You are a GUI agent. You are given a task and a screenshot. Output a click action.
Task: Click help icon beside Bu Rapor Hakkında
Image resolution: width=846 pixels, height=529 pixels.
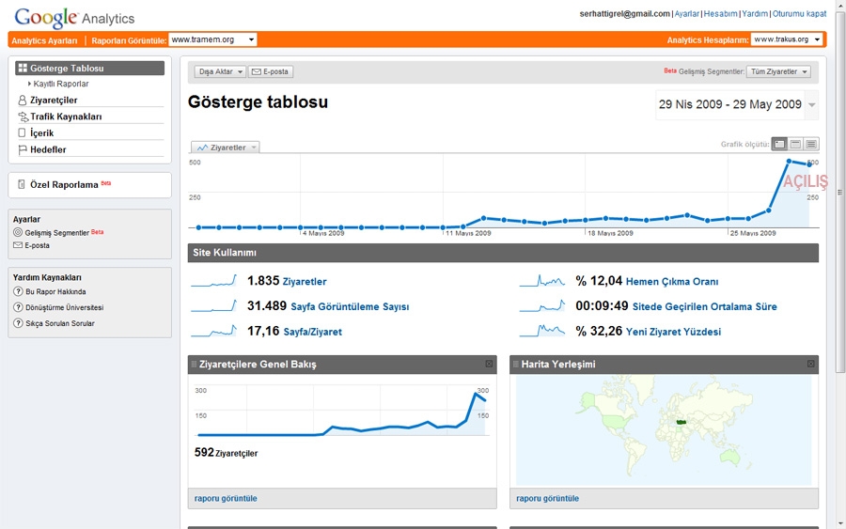click(18, 291)
